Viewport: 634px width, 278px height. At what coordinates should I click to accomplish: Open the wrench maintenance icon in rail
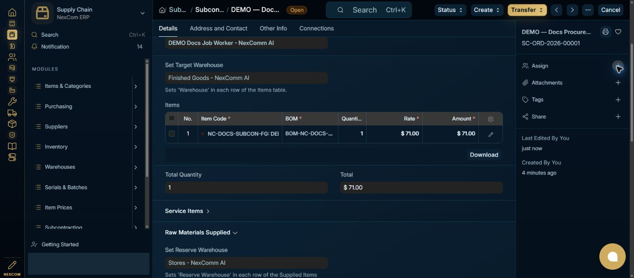tap(12, 101)
